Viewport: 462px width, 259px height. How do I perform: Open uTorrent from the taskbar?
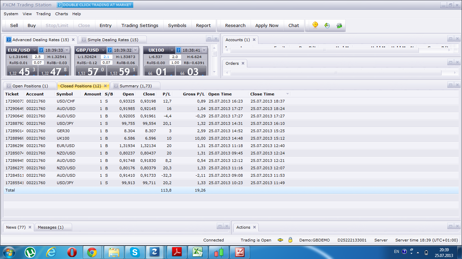click(30, 252)
